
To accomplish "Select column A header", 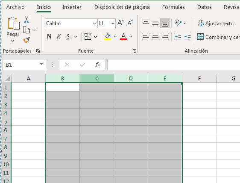I will coord(29,79).
